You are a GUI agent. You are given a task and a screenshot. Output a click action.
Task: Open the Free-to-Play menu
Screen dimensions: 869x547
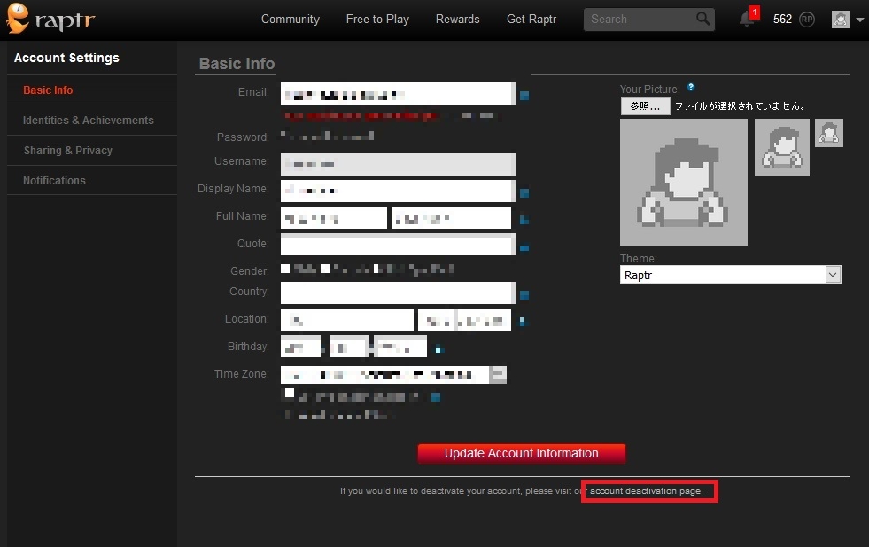pyautogui.click(x=377, y=19)
